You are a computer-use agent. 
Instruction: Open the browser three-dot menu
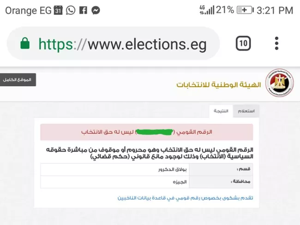(276, 43)
